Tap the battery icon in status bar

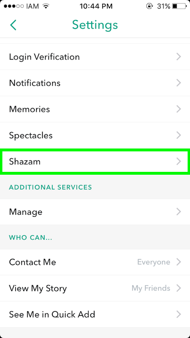(180, 6)
